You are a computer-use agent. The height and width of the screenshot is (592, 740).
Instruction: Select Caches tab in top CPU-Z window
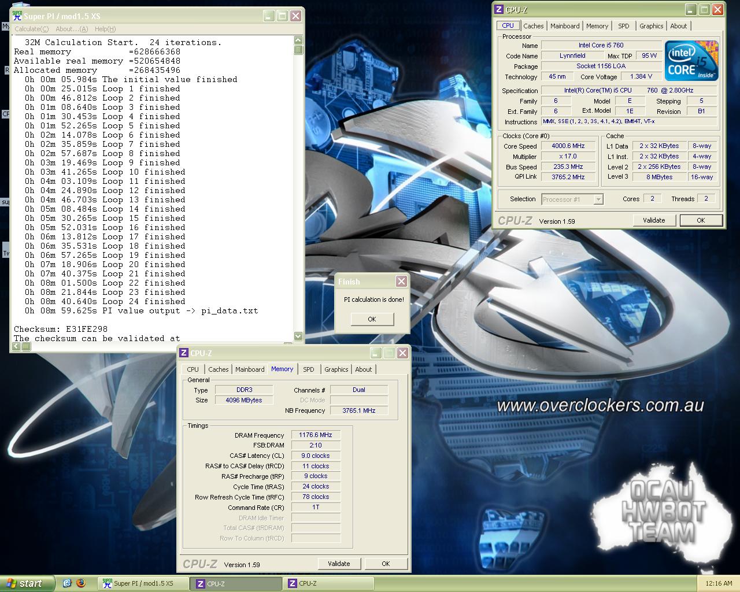[534, 26]
